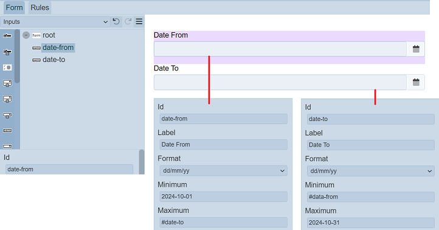Click the redo arrow icon
Screen dimensions: 439x230
pos(128,21)
